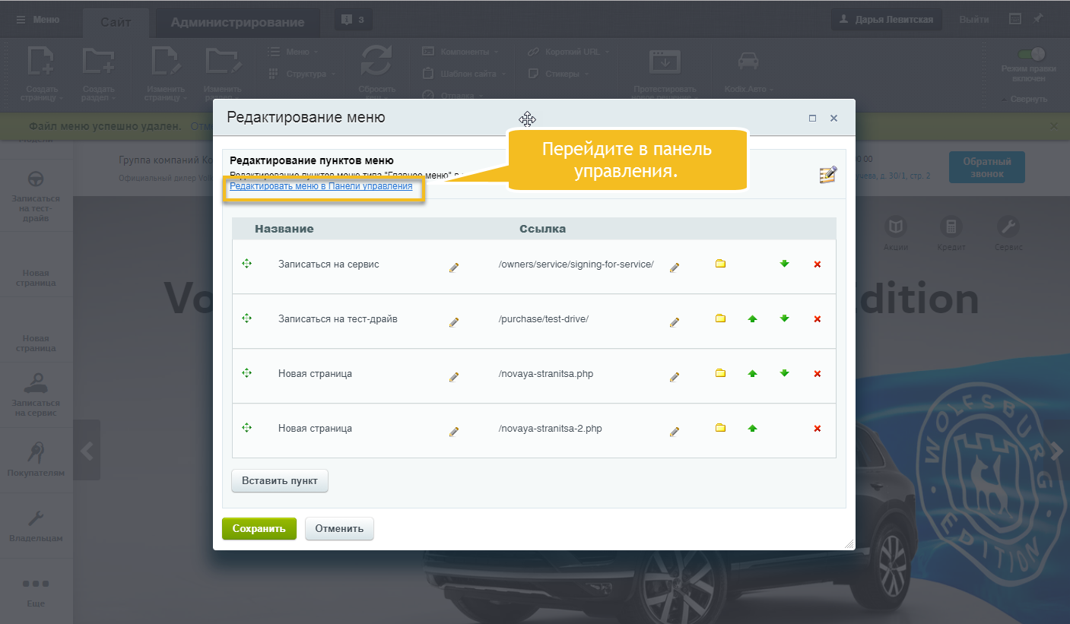Click move handle for /novaya-stranitsa.php row
Viewport: 1070px width, 624px height.
tap(246, 373)
